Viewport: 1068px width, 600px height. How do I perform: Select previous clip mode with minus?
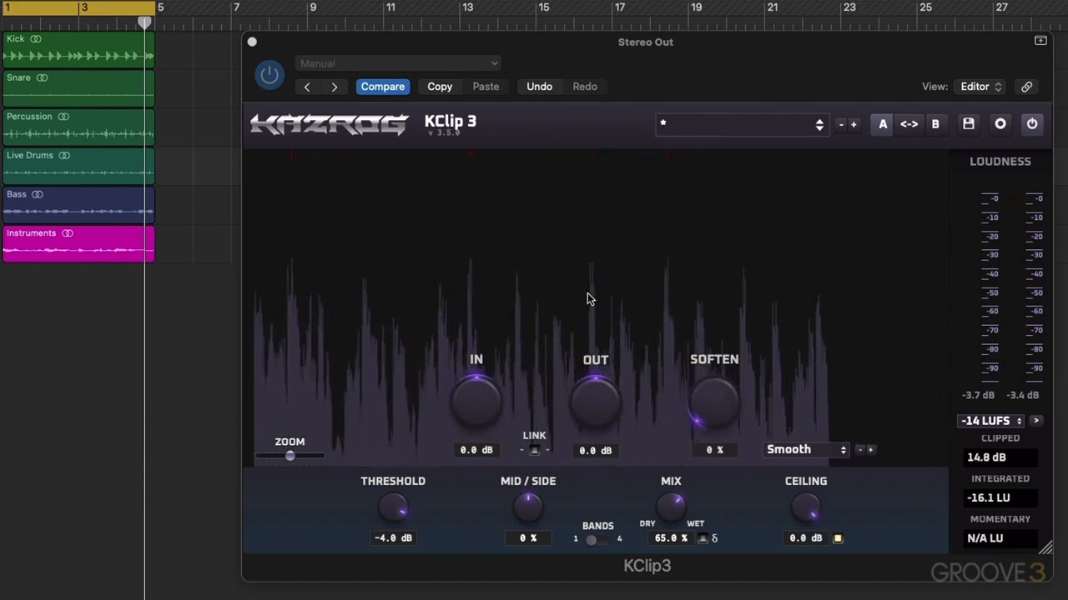[860, 450]
